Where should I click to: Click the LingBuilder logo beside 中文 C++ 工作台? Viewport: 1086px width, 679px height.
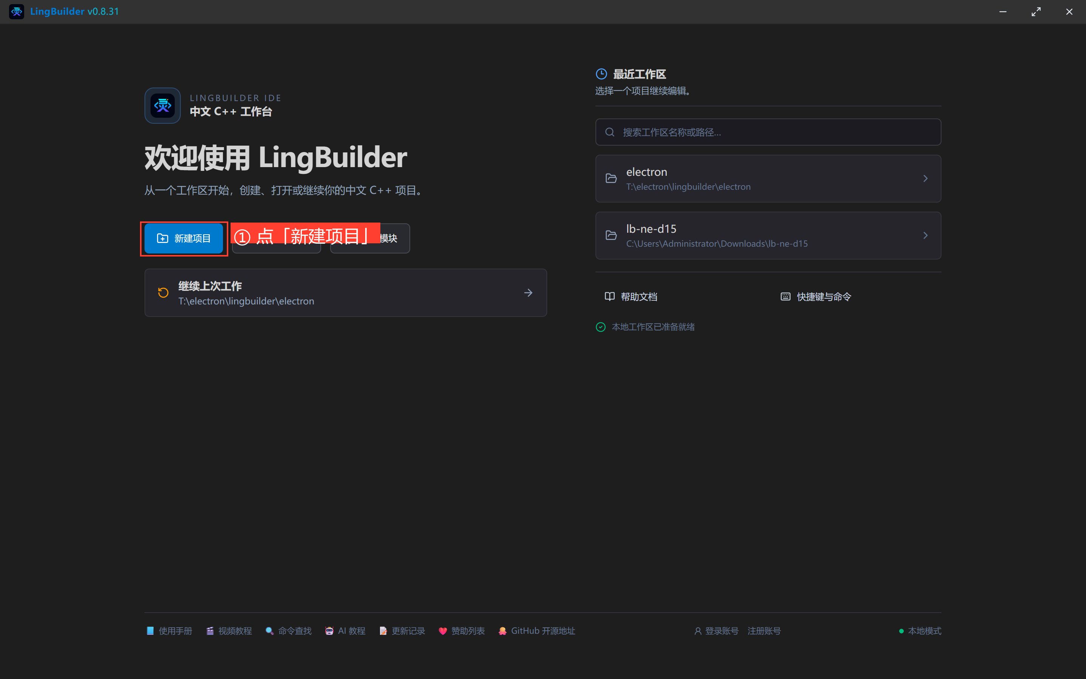163,106
